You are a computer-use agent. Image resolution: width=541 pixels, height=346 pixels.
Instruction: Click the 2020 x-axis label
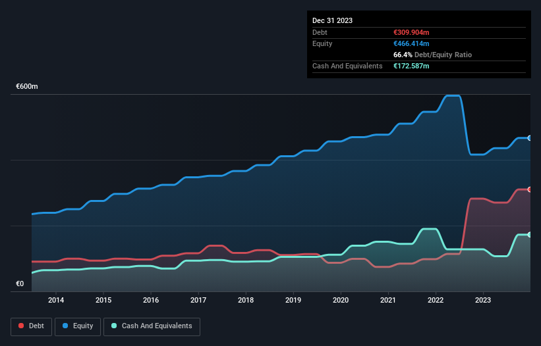coord(341,300)
